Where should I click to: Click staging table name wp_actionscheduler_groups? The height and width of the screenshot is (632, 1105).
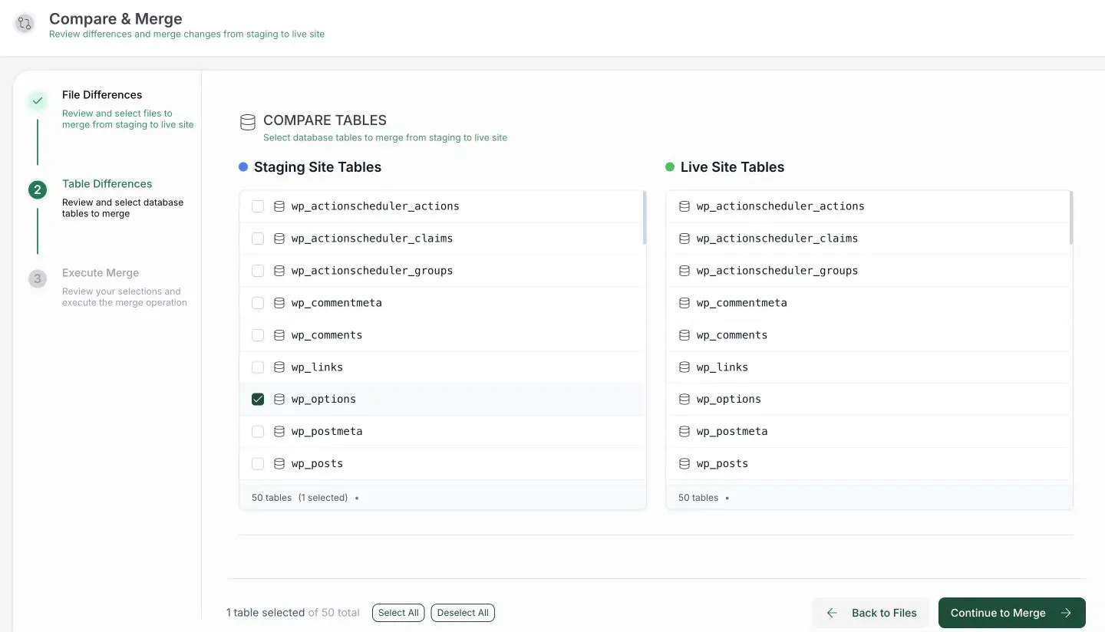coord(372,271)
